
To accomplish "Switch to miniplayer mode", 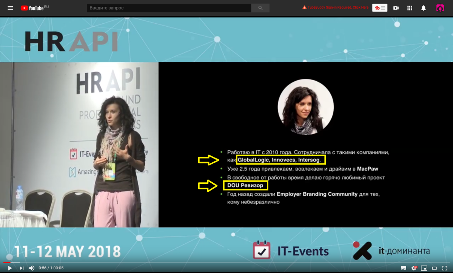I will [424, 268].
